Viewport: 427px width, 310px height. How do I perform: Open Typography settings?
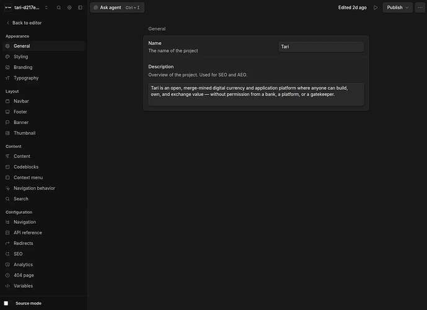(43, 78)
